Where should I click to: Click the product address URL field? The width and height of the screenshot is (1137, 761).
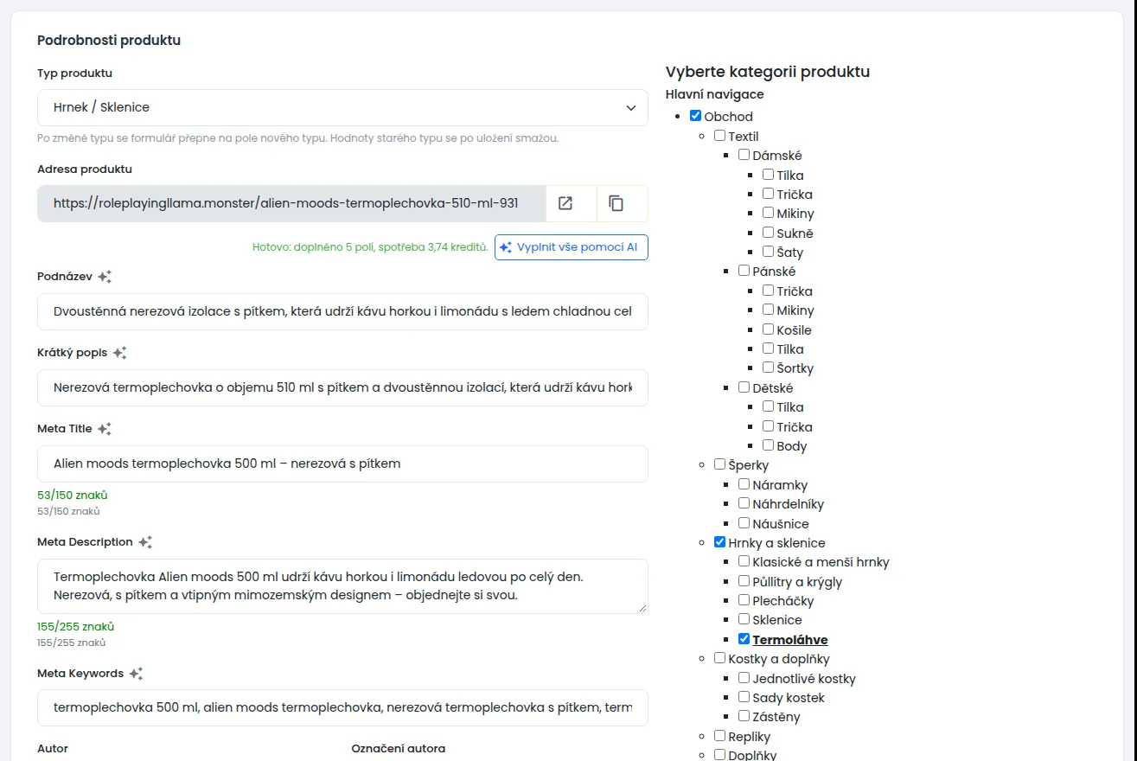coord(291,203)
